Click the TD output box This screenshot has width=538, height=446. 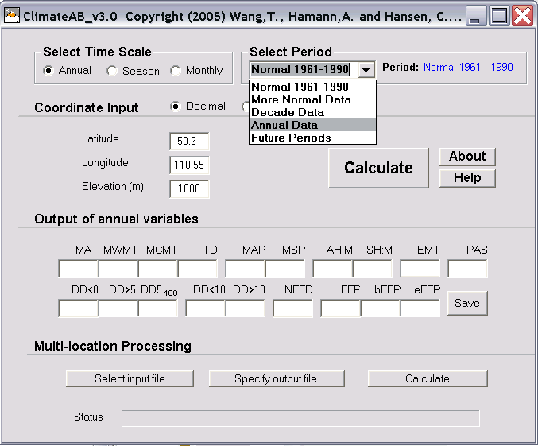coord(198,269)
